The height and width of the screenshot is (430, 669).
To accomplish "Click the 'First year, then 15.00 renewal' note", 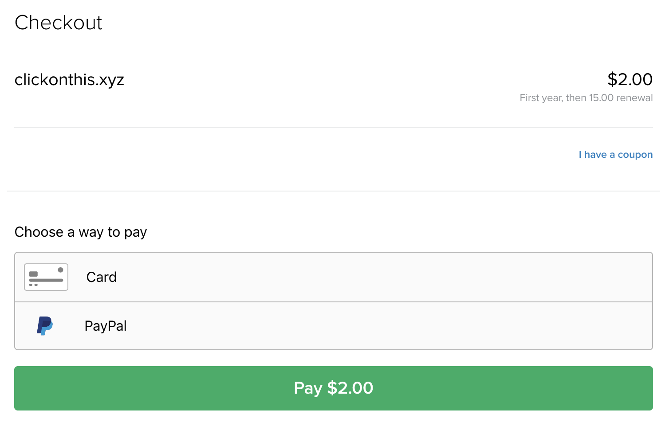I will 586,98.
